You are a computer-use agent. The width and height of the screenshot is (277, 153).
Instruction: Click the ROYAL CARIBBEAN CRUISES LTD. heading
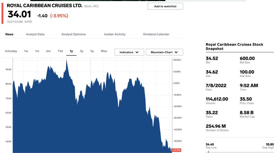[45, 6]
